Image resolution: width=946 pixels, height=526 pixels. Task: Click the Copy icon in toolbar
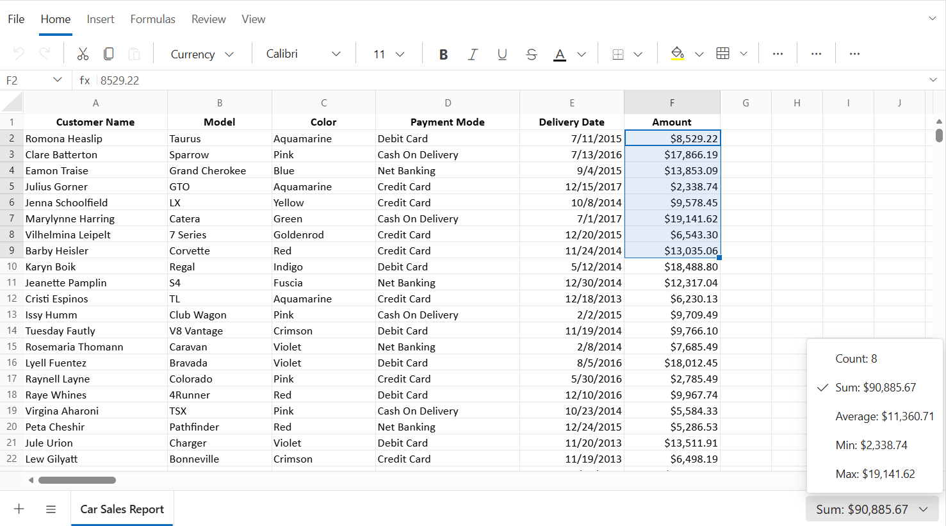pos(108,54)
